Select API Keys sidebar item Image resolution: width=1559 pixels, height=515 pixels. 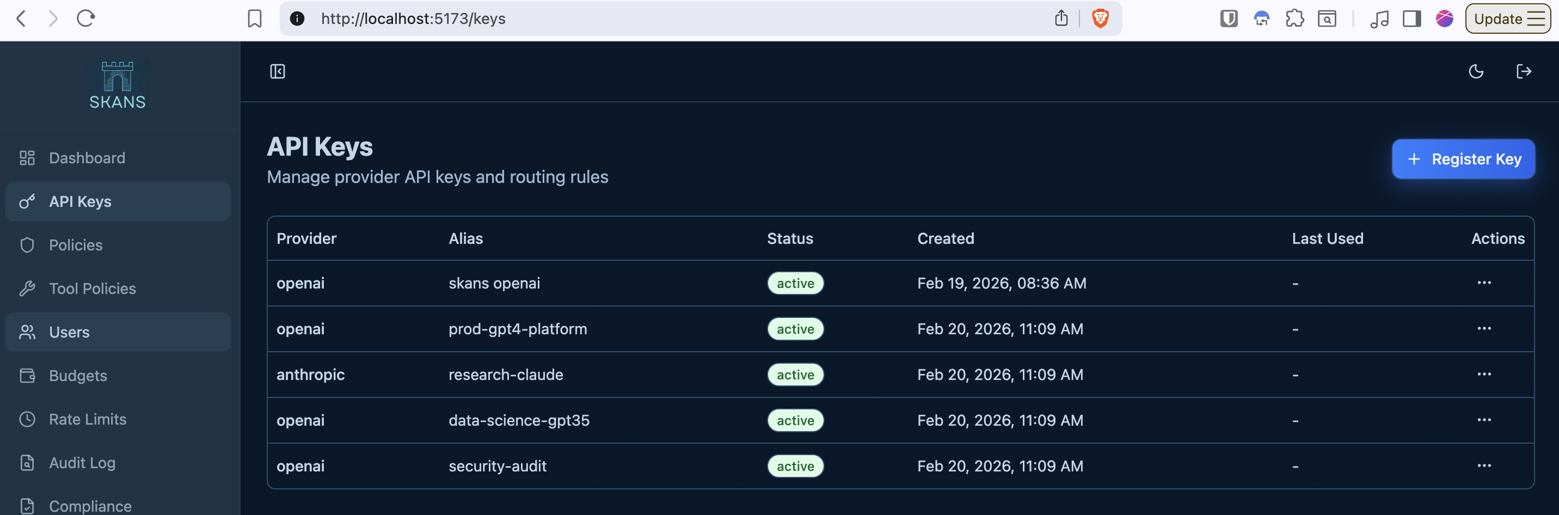(118, 201)
